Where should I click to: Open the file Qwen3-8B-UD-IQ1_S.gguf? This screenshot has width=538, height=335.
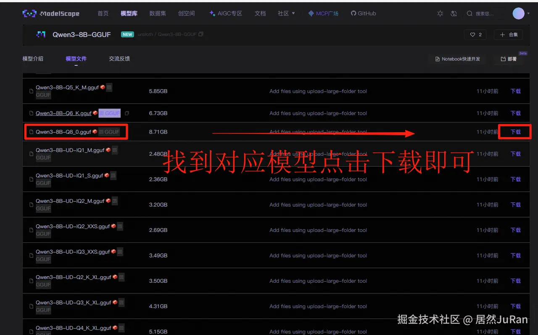click(69, 175)
